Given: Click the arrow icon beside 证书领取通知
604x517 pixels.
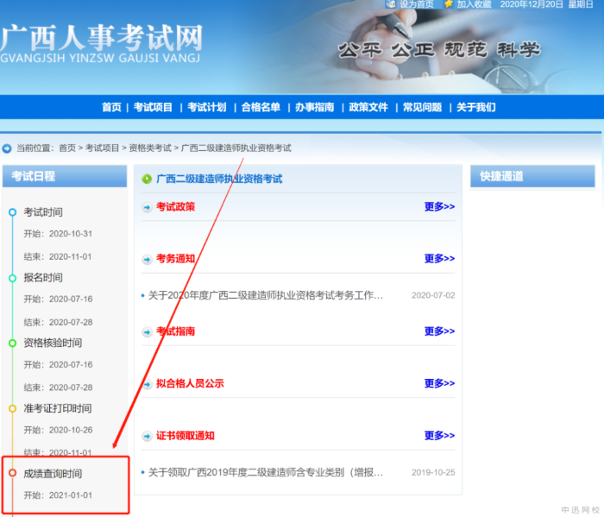Looking at the screenshot, I should (x=147, y=436).
